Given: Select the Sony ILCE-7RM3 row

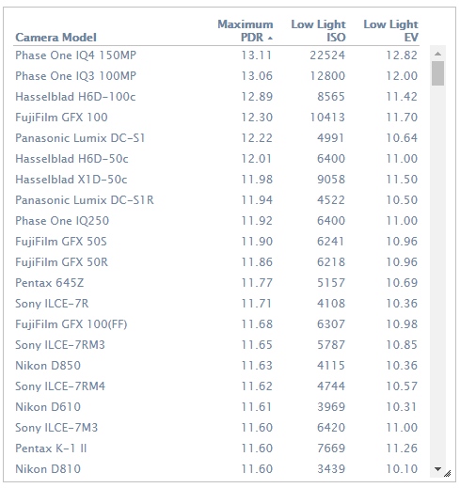Looking at the screenshot, I should tap(216, 345).
